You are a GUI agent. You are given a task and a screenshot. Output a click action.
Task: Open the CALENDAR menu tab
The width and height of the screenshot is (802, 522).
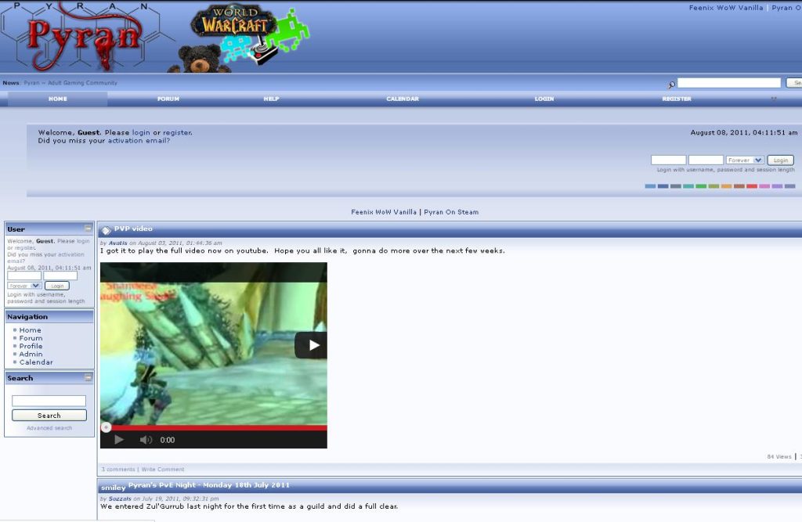pos(403,99)
